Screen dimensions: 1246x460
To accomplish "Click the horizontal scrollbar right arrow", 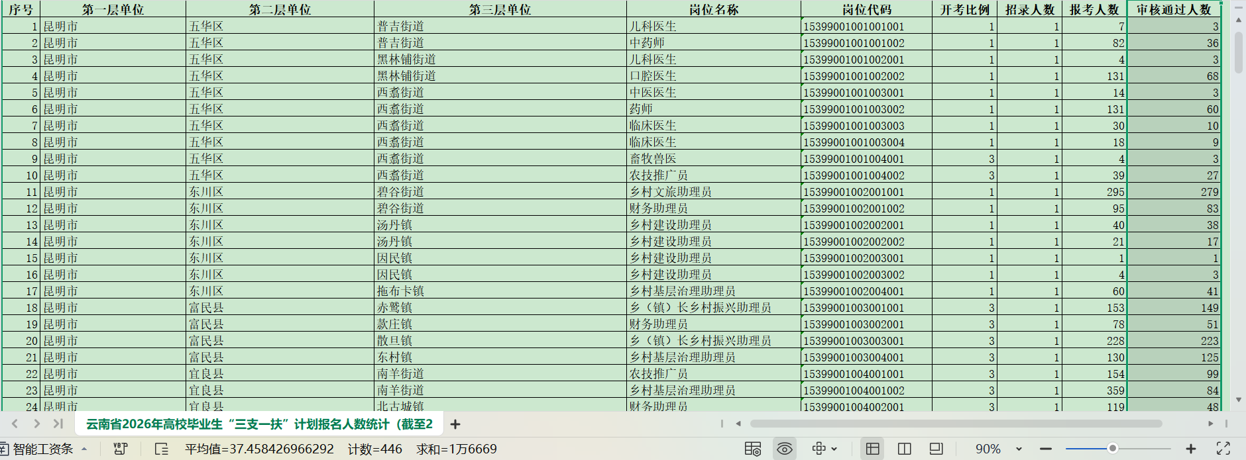I will (1210, 424).
